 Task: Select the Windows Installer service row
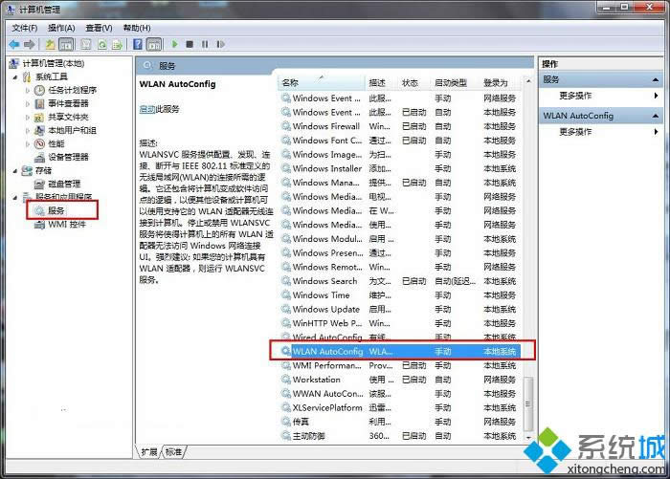(400, 168)
